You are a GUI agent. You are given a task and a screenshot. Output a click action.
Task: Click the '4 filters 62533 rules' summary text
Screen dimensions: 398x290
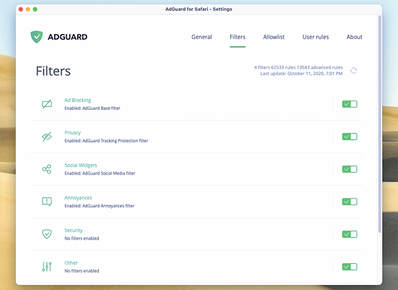coord(298,67)
